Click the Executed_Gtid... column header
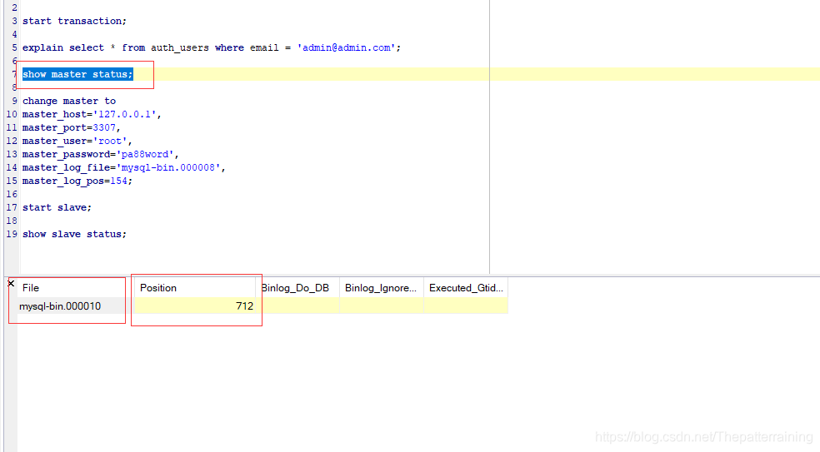Viewport: 820px width, 452px height. 466,288
